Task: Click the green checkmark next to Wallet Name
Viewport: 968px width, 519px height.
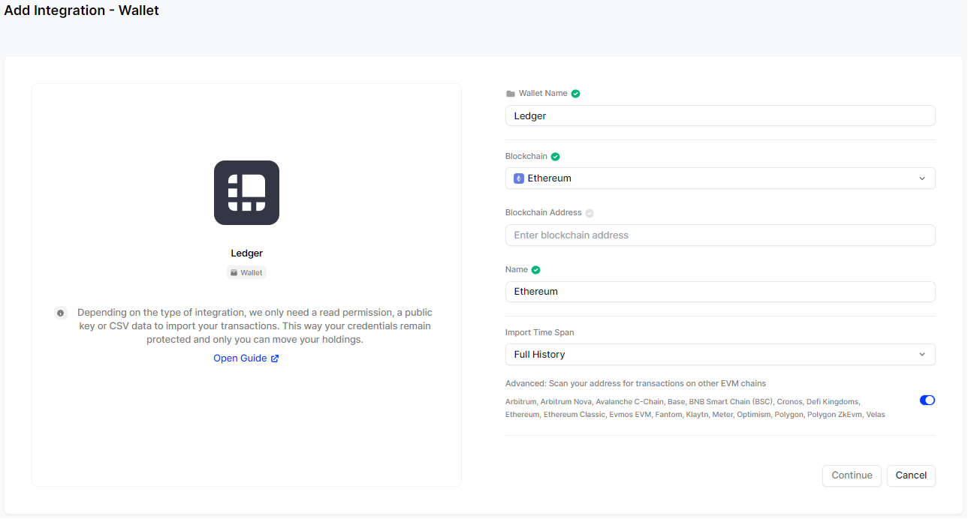Action: (x=576, y=94)
